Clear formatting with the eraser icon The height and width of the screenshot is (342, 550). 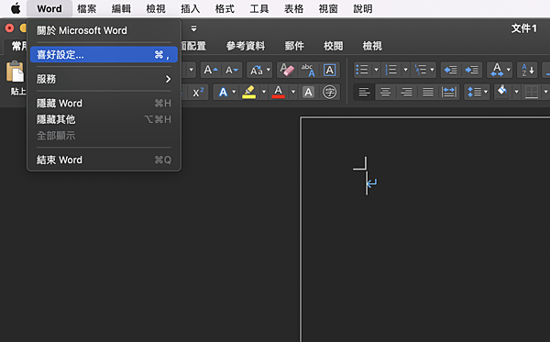[x=287, y=71]
